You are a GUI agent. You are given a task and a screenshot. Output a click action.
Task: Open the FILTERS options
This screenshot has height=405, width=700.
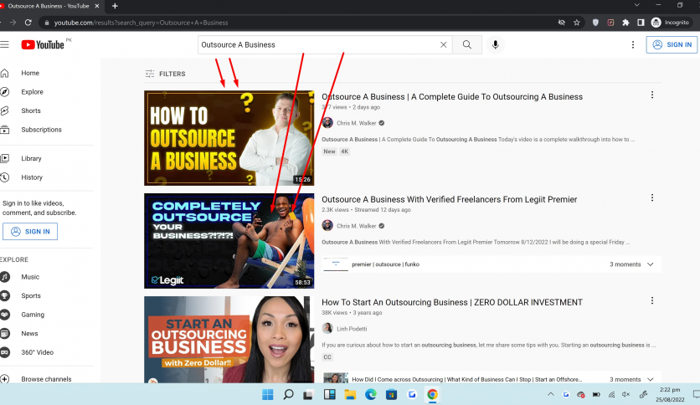(165, 74)
